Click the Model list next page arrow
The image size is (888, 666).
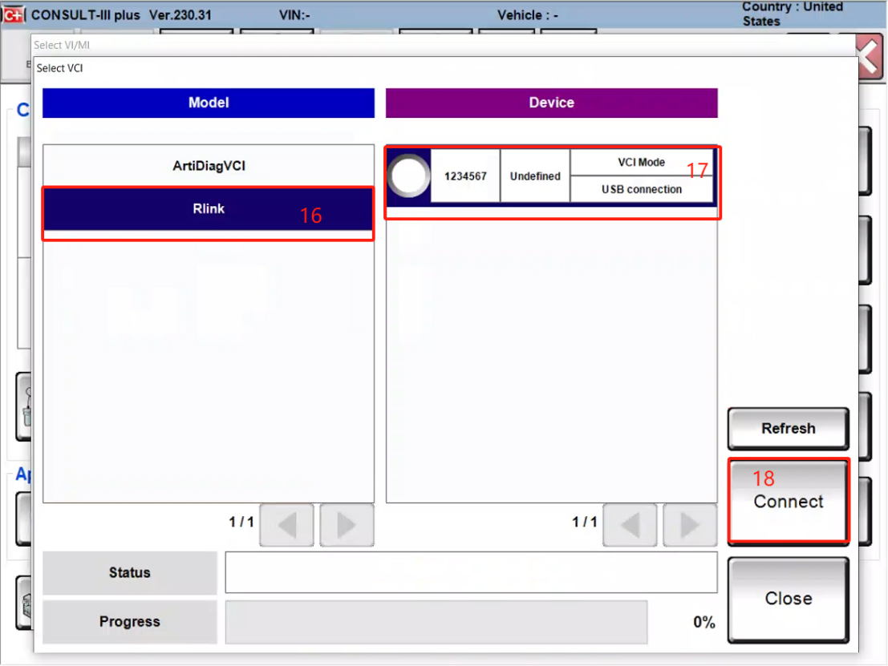click(347, 525)
